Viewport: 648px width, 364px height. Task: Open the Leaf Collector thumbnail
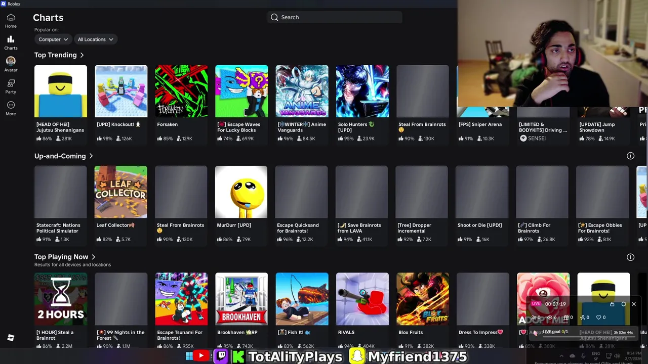click(x=120, y=192)
